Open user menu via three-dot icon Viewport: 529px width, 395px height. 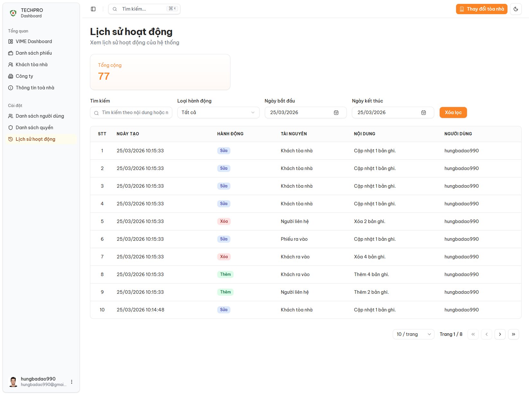(72, 382)
